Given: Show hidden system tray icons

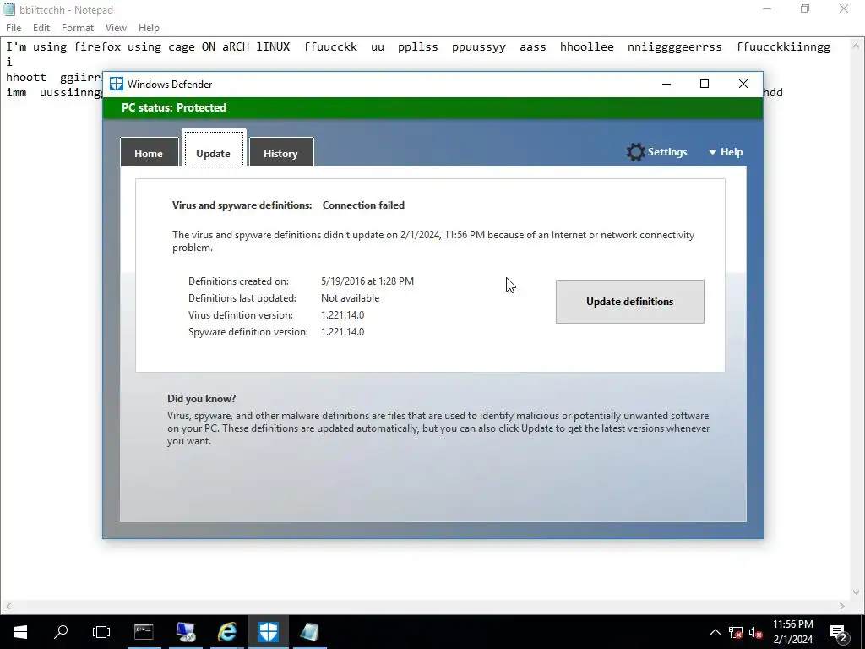Looking at the screenshot, I should [715, 632].
